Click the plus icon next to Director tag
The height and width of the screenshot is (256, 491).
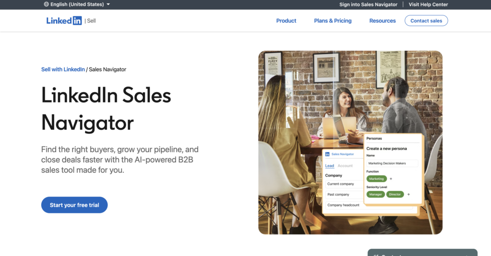409,194
